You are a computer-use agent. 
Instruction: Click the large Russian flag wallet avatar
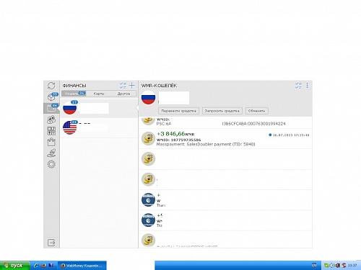pyautogui.click(x=148, y=97)
